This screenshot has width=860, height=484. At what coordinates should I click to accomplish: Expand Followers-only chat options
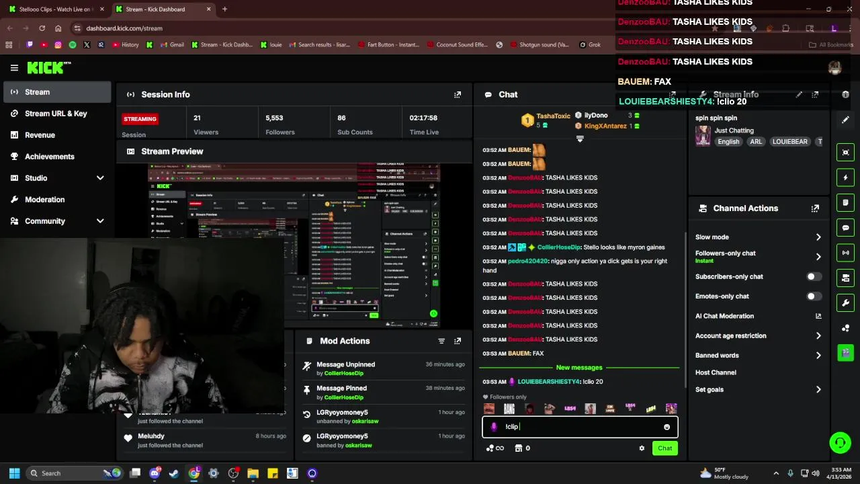click(x=818, y=257)
